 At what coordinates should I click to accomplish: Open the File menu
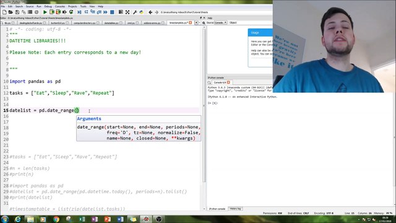pyautogui.click(x=2, y=6)
